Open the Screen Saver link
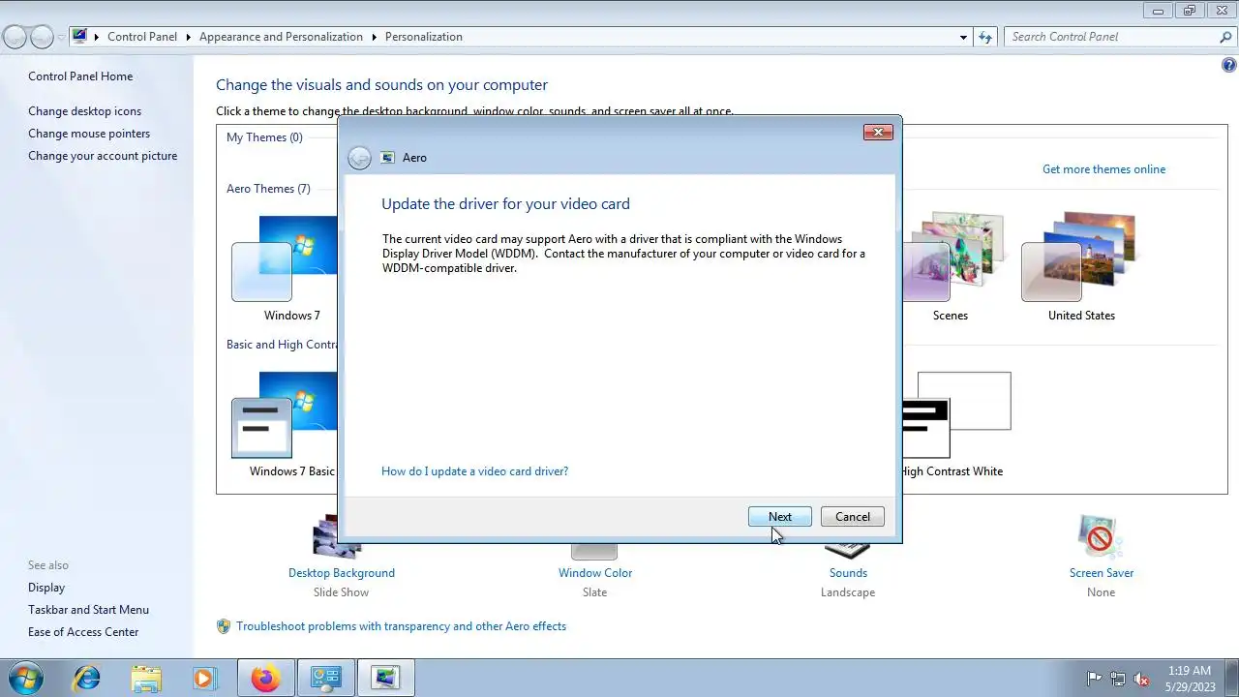1239x697 pixels. pyautogui.click(x=1102, y=573)
